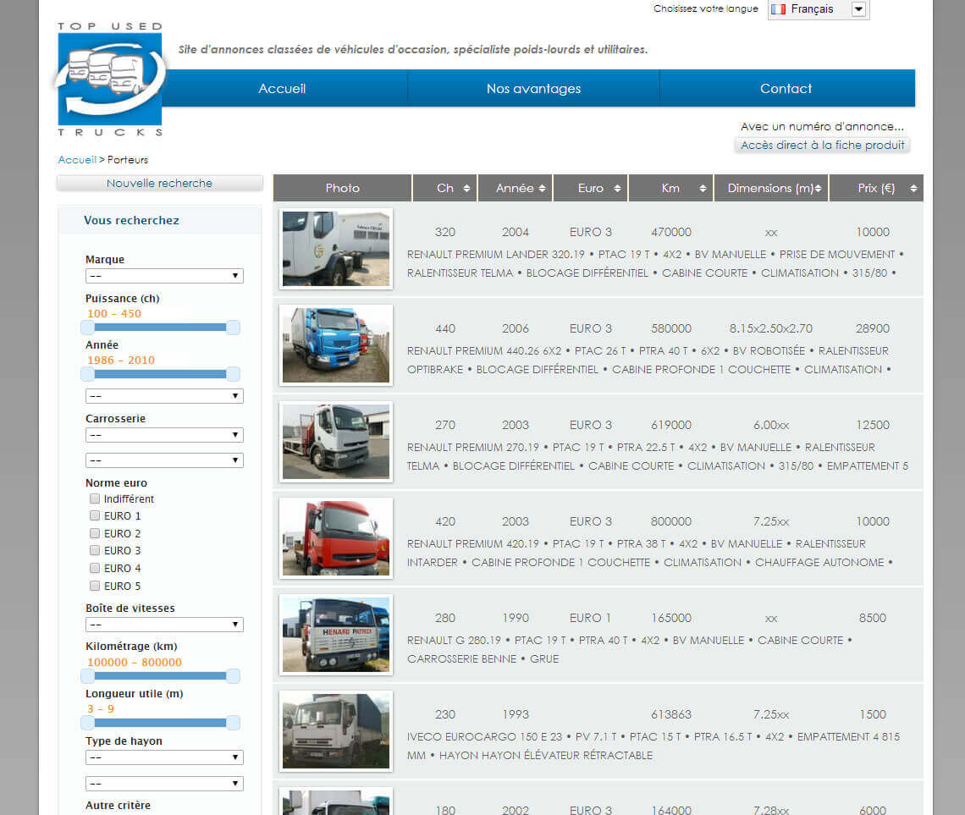Check the EURO 4 checkbox
This screenshot has height=815, width=965.
click(x=94, y=568)
